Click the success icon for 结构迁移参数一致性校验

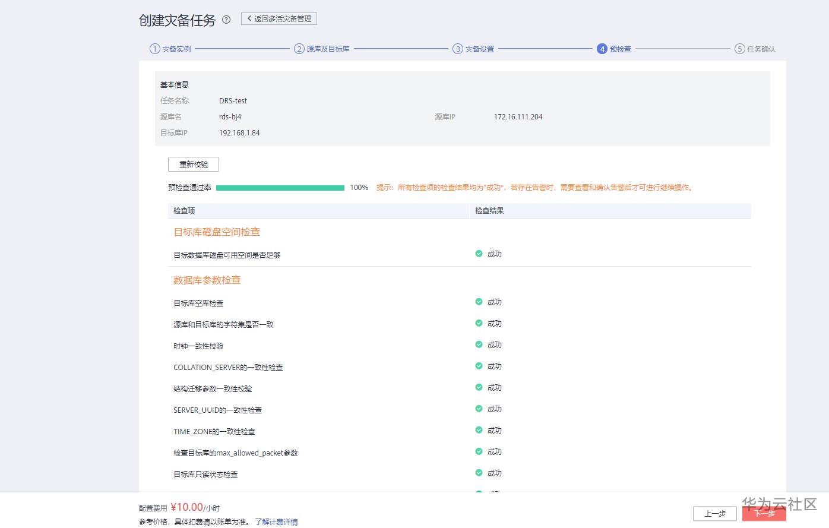[479, 387]
